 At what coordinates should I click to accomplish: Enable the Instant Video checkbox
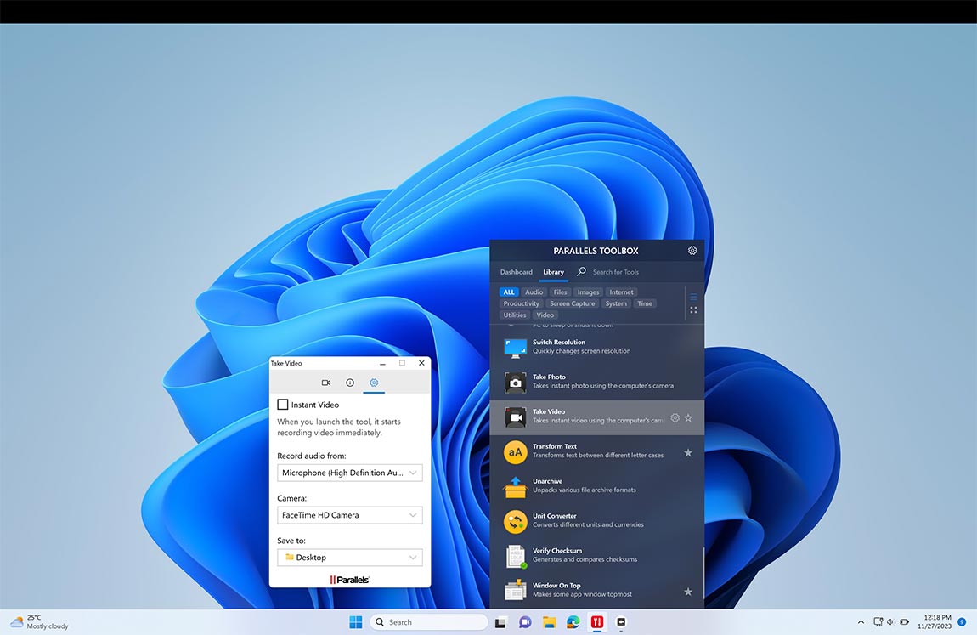click(x=283, y=405)
